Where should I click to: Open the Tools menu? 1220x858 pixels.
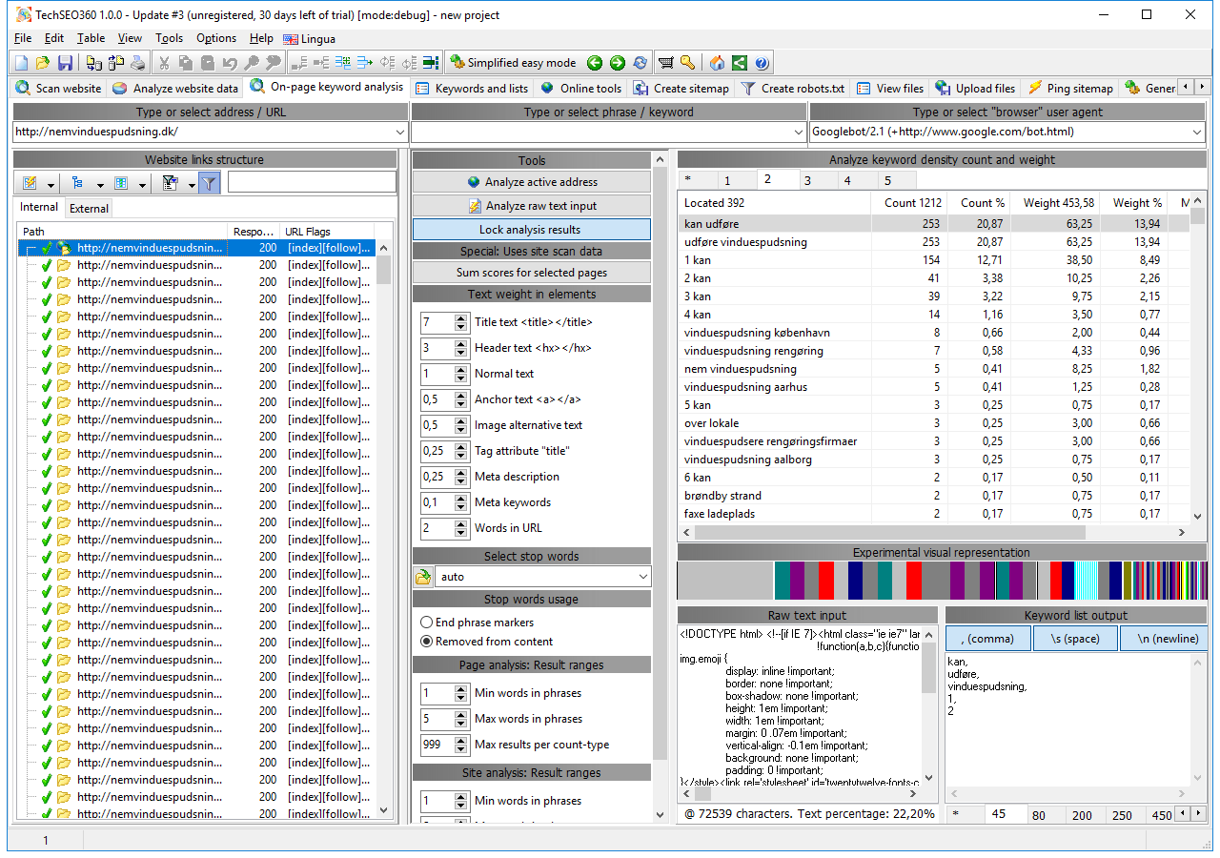coord(169,38)
